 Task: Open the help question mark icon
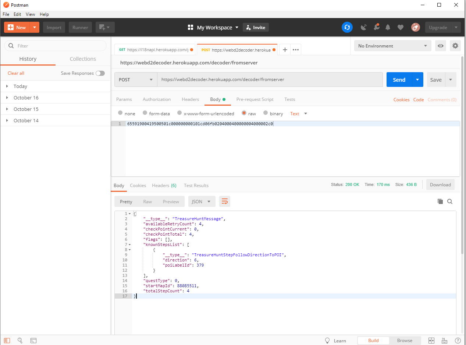point(458,341)
